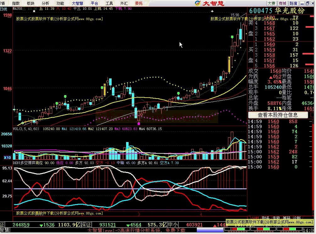Click the scrolling 大智慧level-2 promo ticker

click(x=136, y=230)
